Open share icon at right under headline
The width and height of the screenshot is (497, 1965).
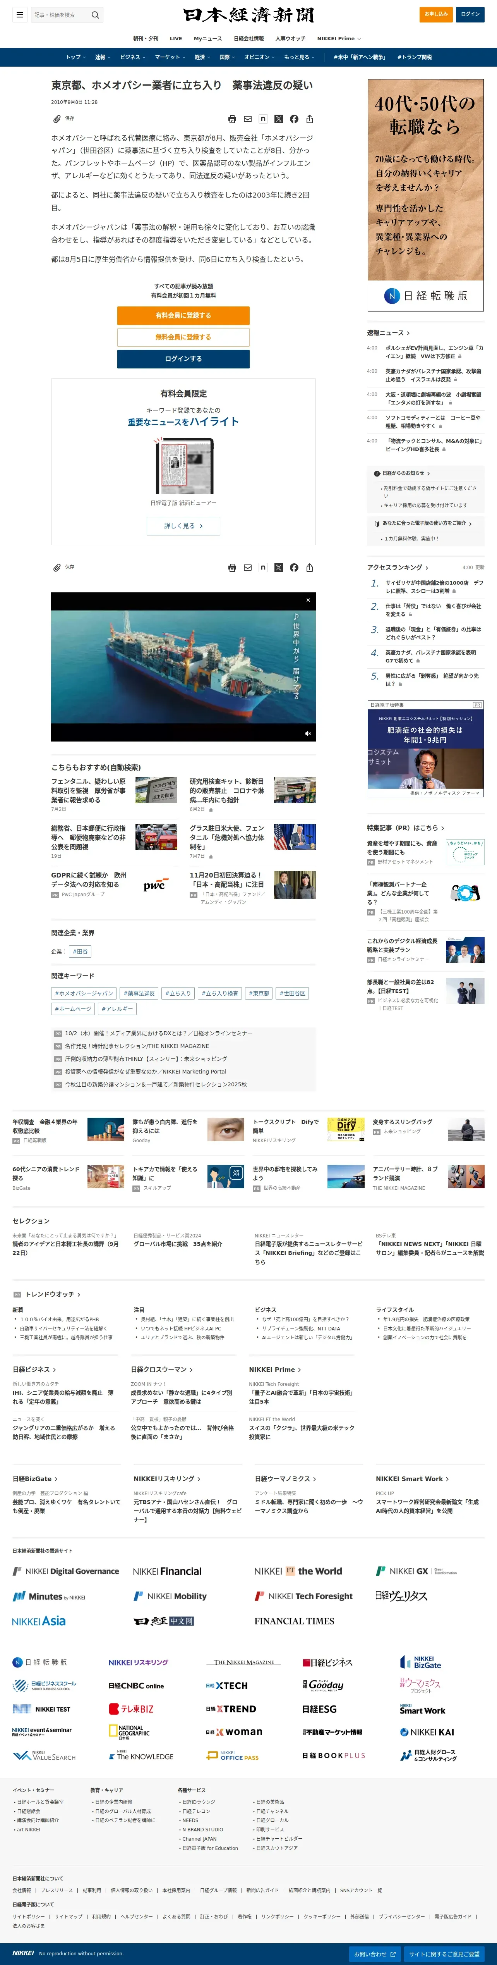click(x=310, y=119)
